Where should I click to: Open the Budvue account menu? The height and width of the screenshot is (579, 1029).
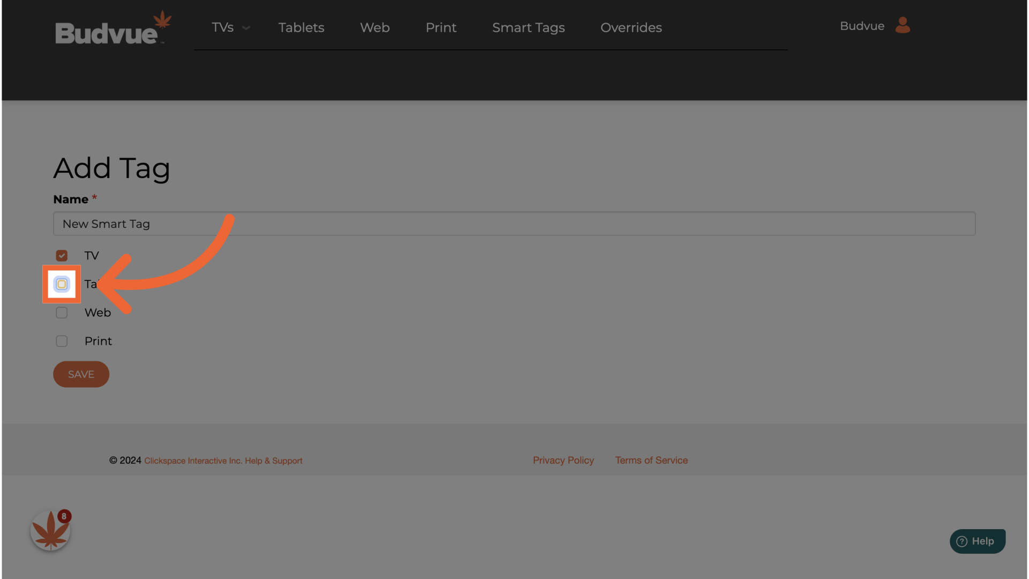862,26
